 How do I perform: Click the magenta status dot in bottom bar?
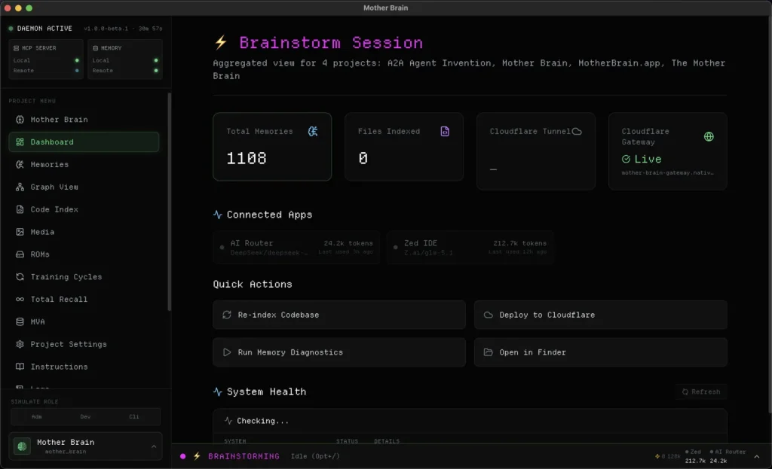tap(182, 456)
